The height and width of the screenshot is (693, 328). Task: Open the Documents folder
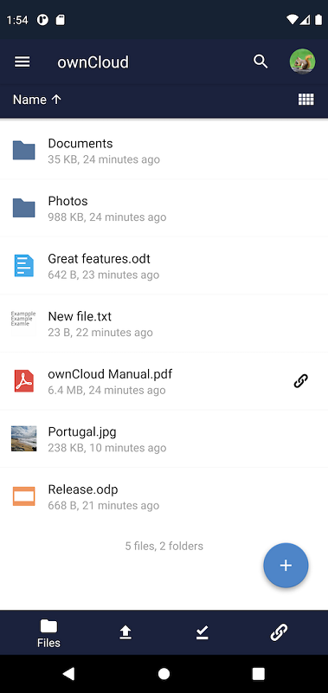click(x=164, y=150)
